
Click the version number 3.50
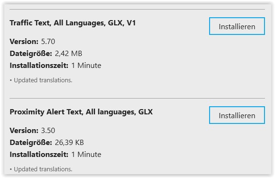point(48,131)
